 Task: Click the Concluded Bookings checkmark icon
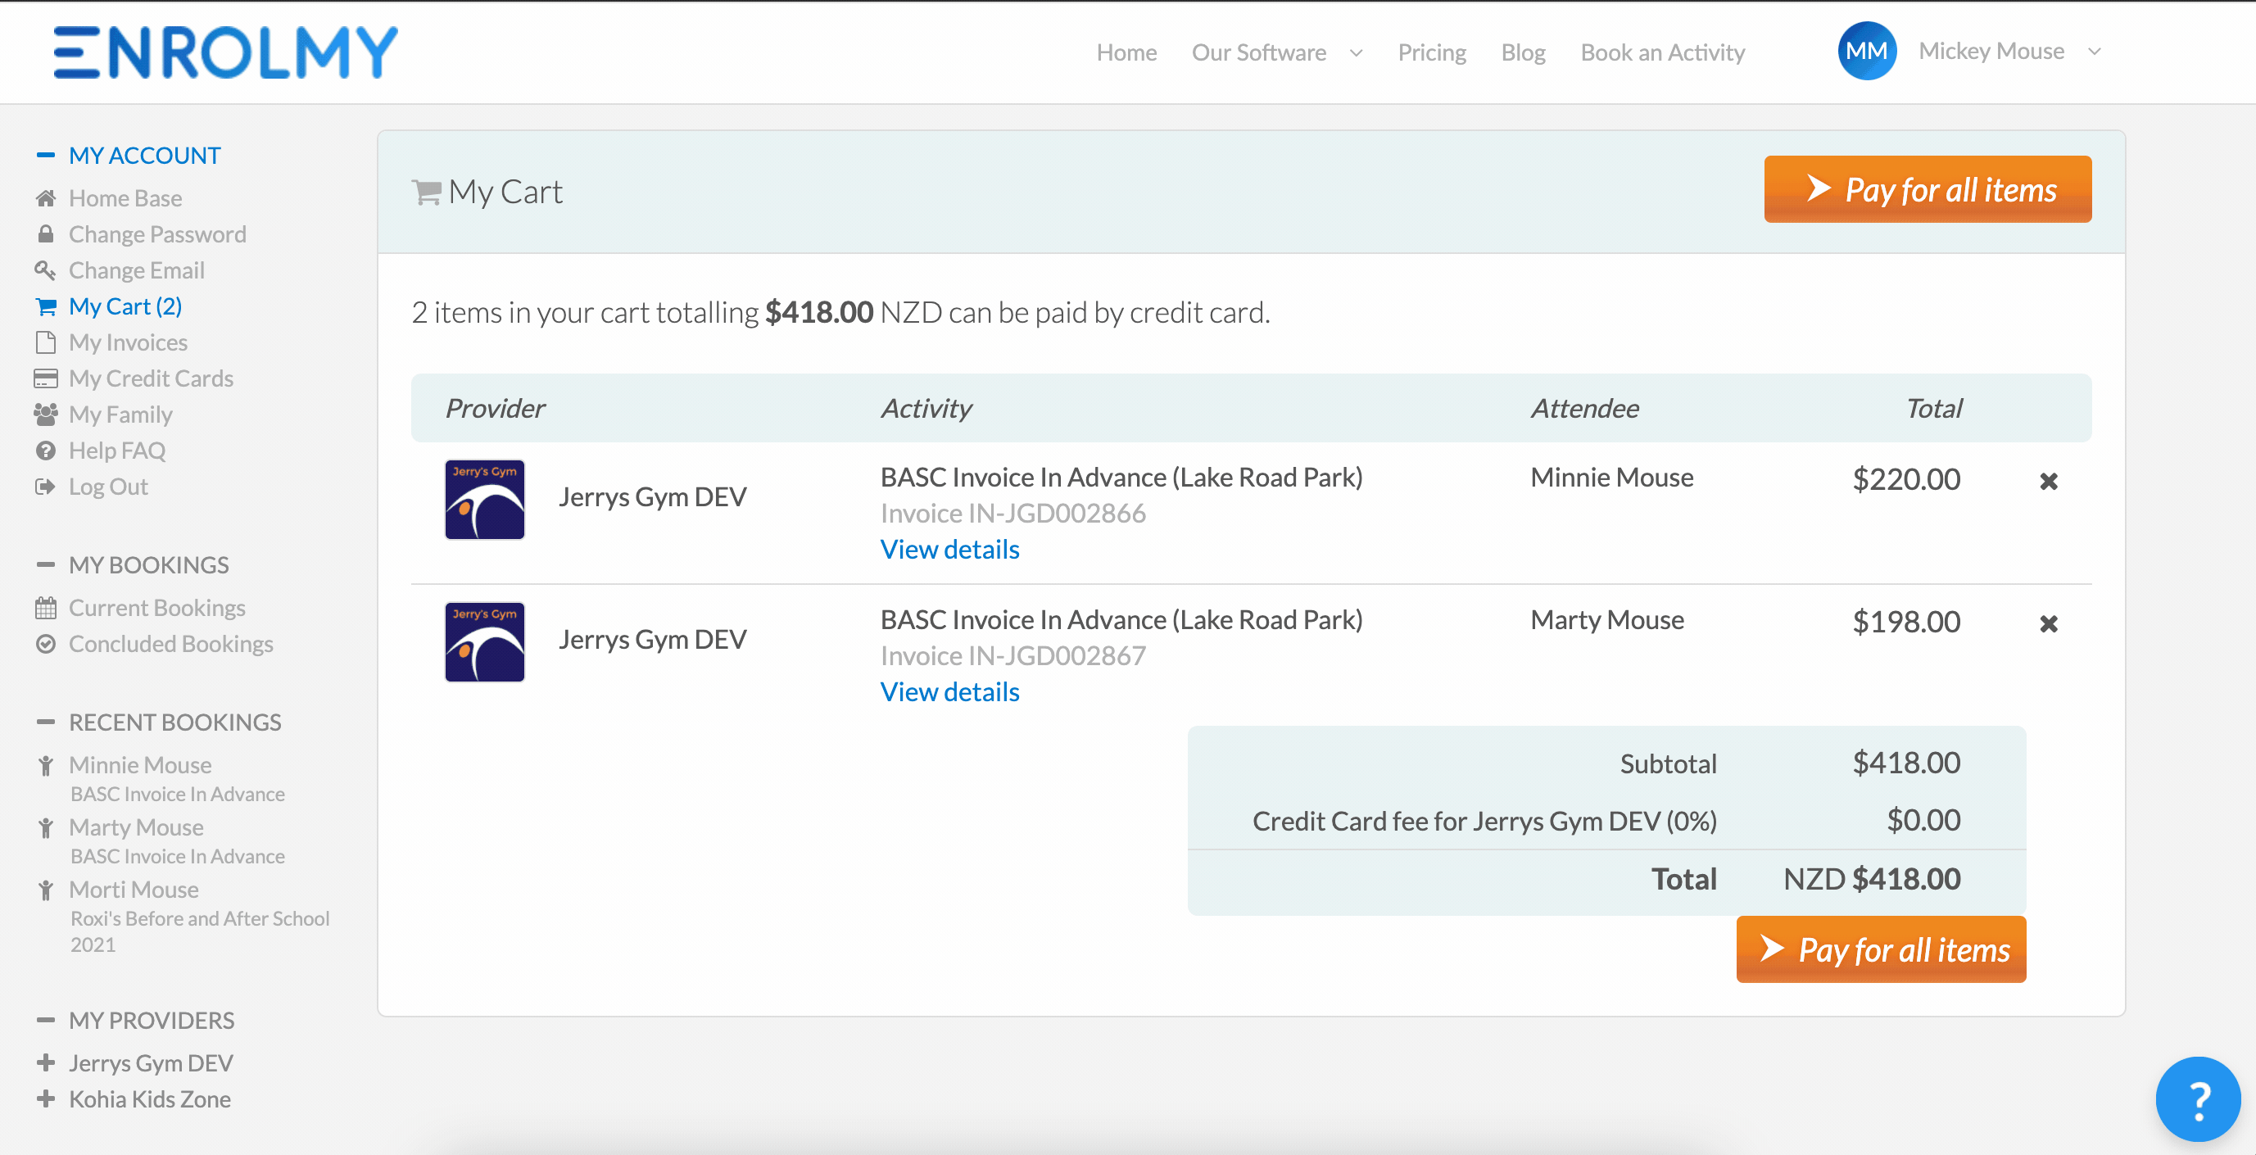[x=46, y=644]
